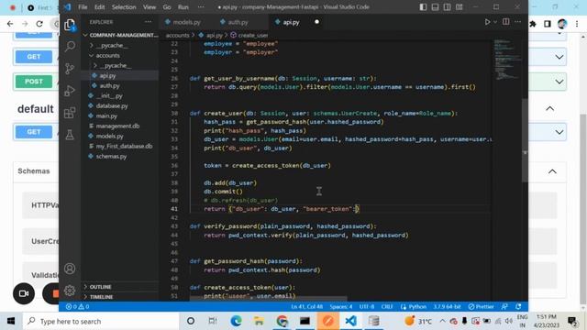This screenshot has width=587, height=330.
Task: Click the code minimap preview
Action: click(507, 60)
